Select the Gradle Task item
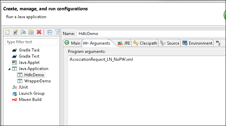 point(30,50)
